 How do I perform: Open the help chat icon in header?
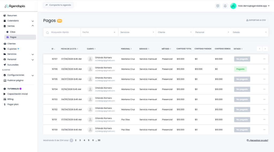point(218,6)
